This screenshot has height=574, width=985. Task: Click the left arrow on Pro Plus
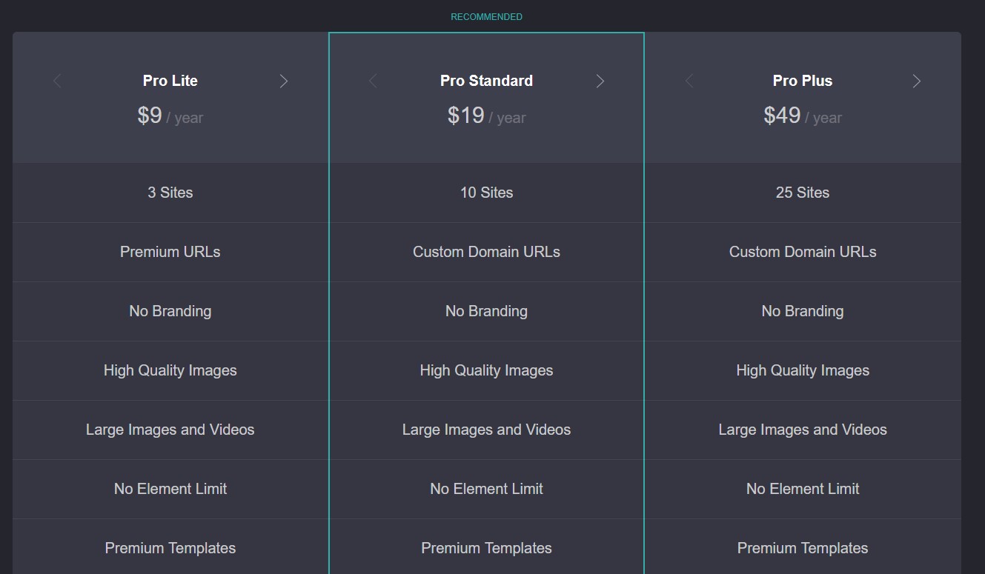click(x=689, y=81)
